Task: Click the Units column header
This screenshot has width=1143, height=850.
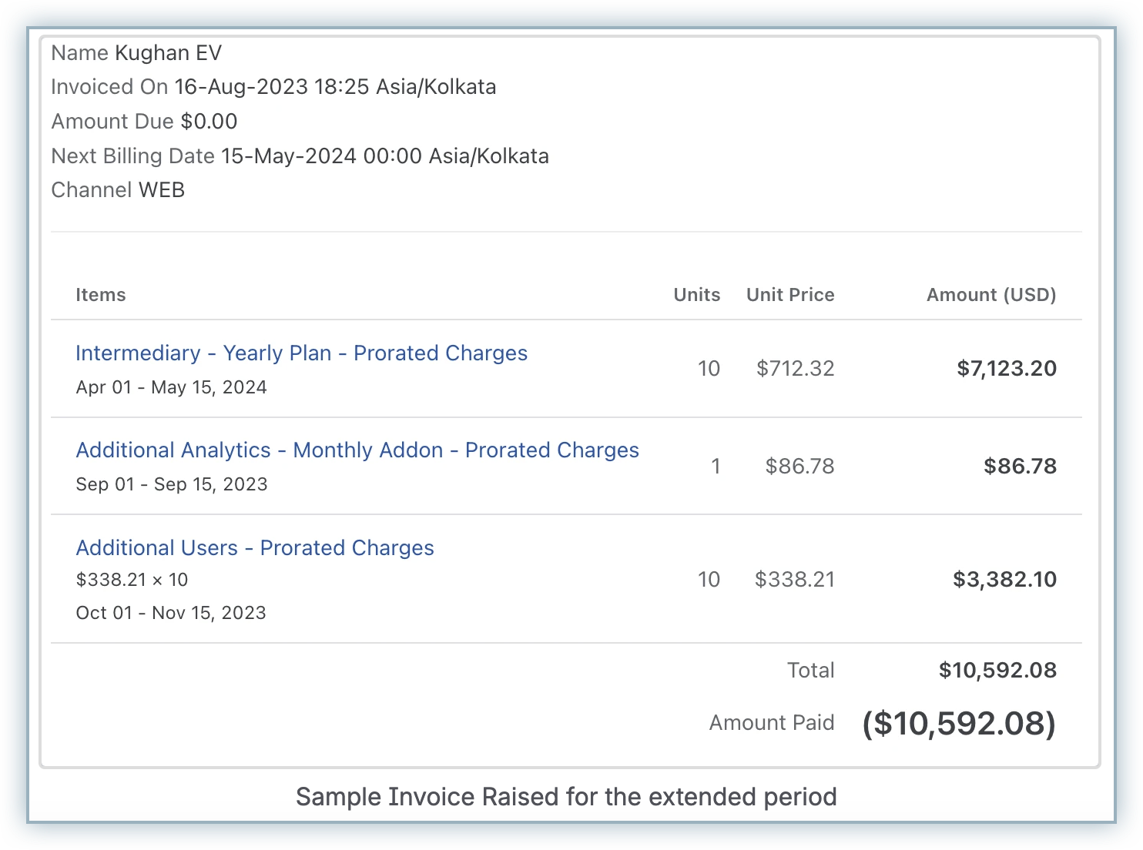Action: click(x=696, y=295)
